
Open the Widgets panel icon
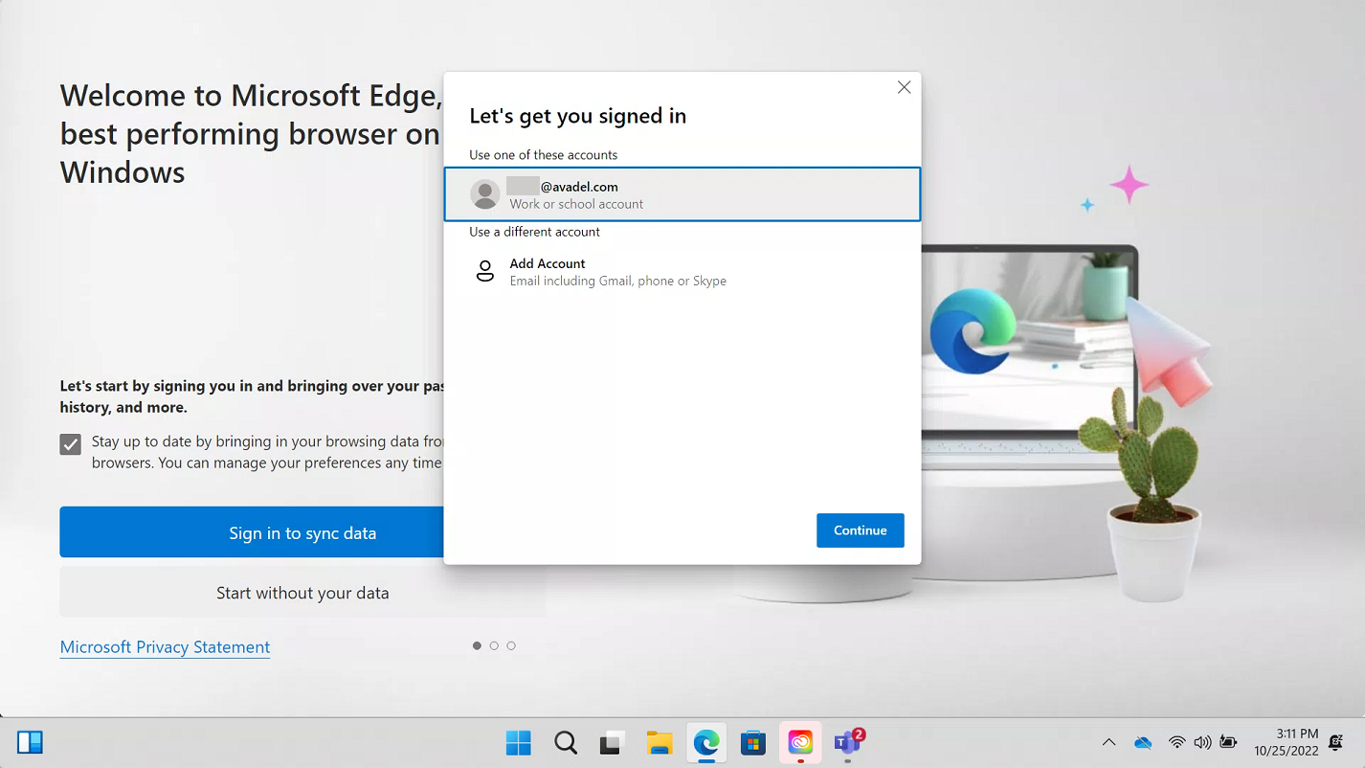31,742
